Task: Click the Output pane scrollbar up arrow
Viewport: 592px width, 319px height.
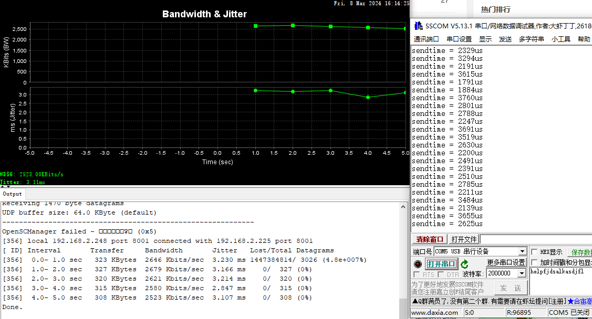Action: click(403, 207)
